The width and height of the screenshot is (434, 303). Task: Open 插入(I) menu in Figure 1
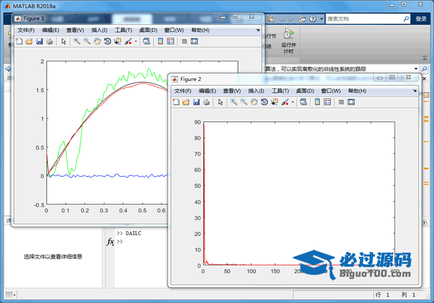pos(100,30)
